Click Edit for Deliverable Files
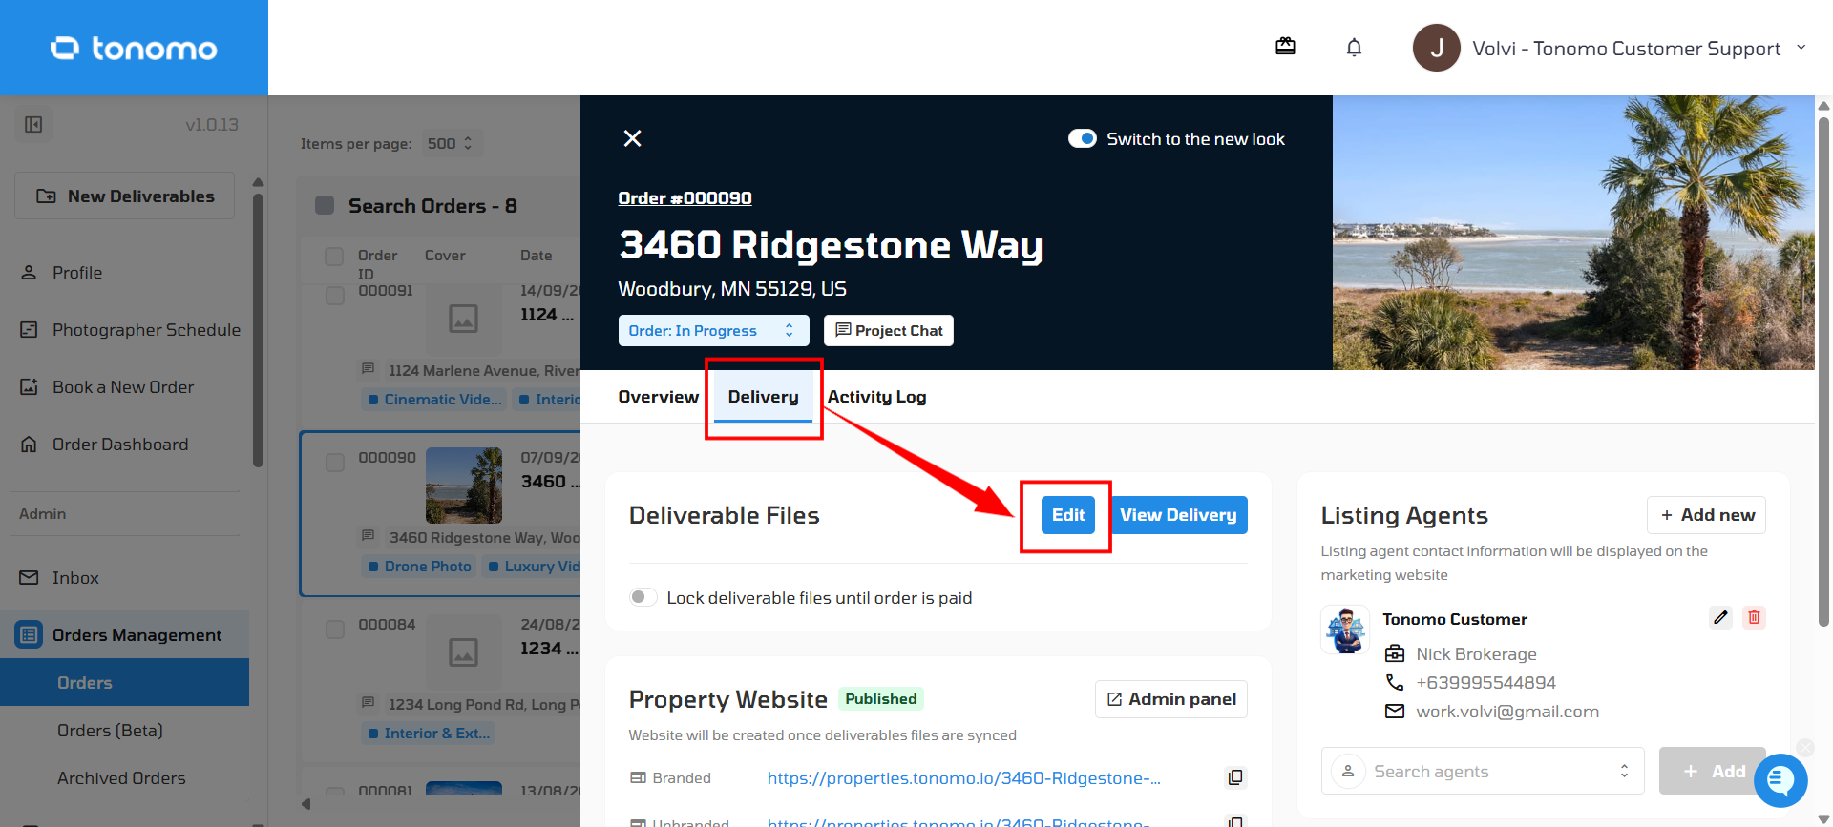The image size is (1833, 827). point(1067,515)
